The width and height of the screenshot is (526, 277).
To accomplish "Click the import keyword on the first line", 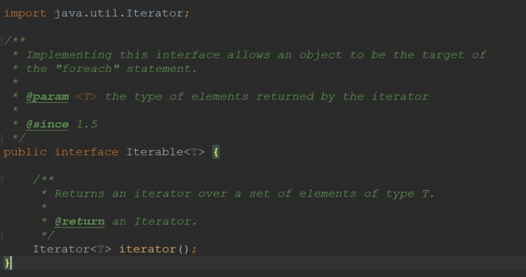I will point(25,13).
